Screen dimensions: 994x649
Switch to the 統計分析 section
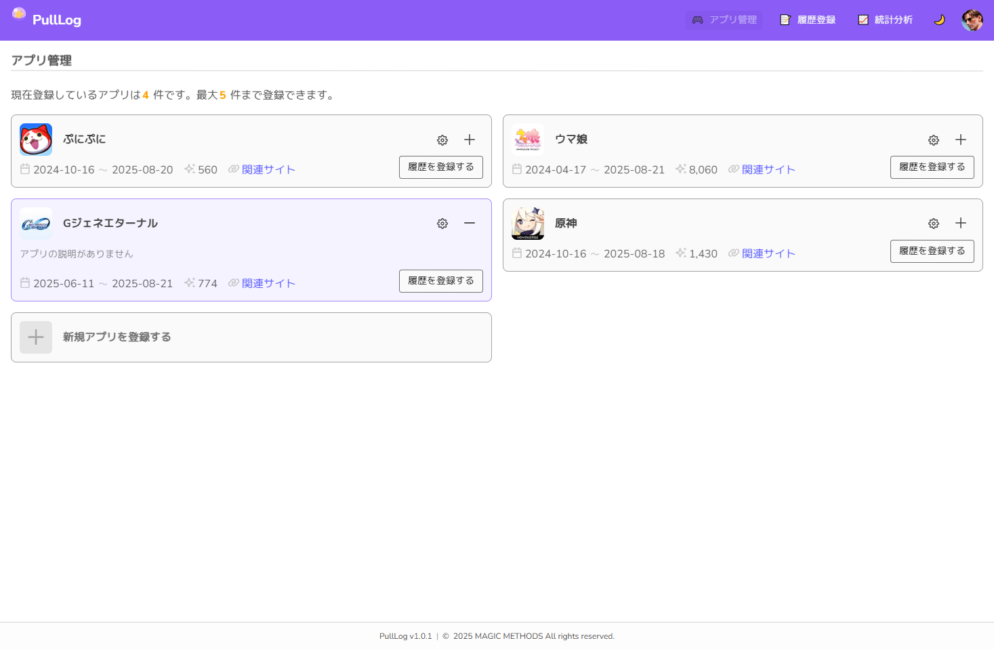[886, 20]
